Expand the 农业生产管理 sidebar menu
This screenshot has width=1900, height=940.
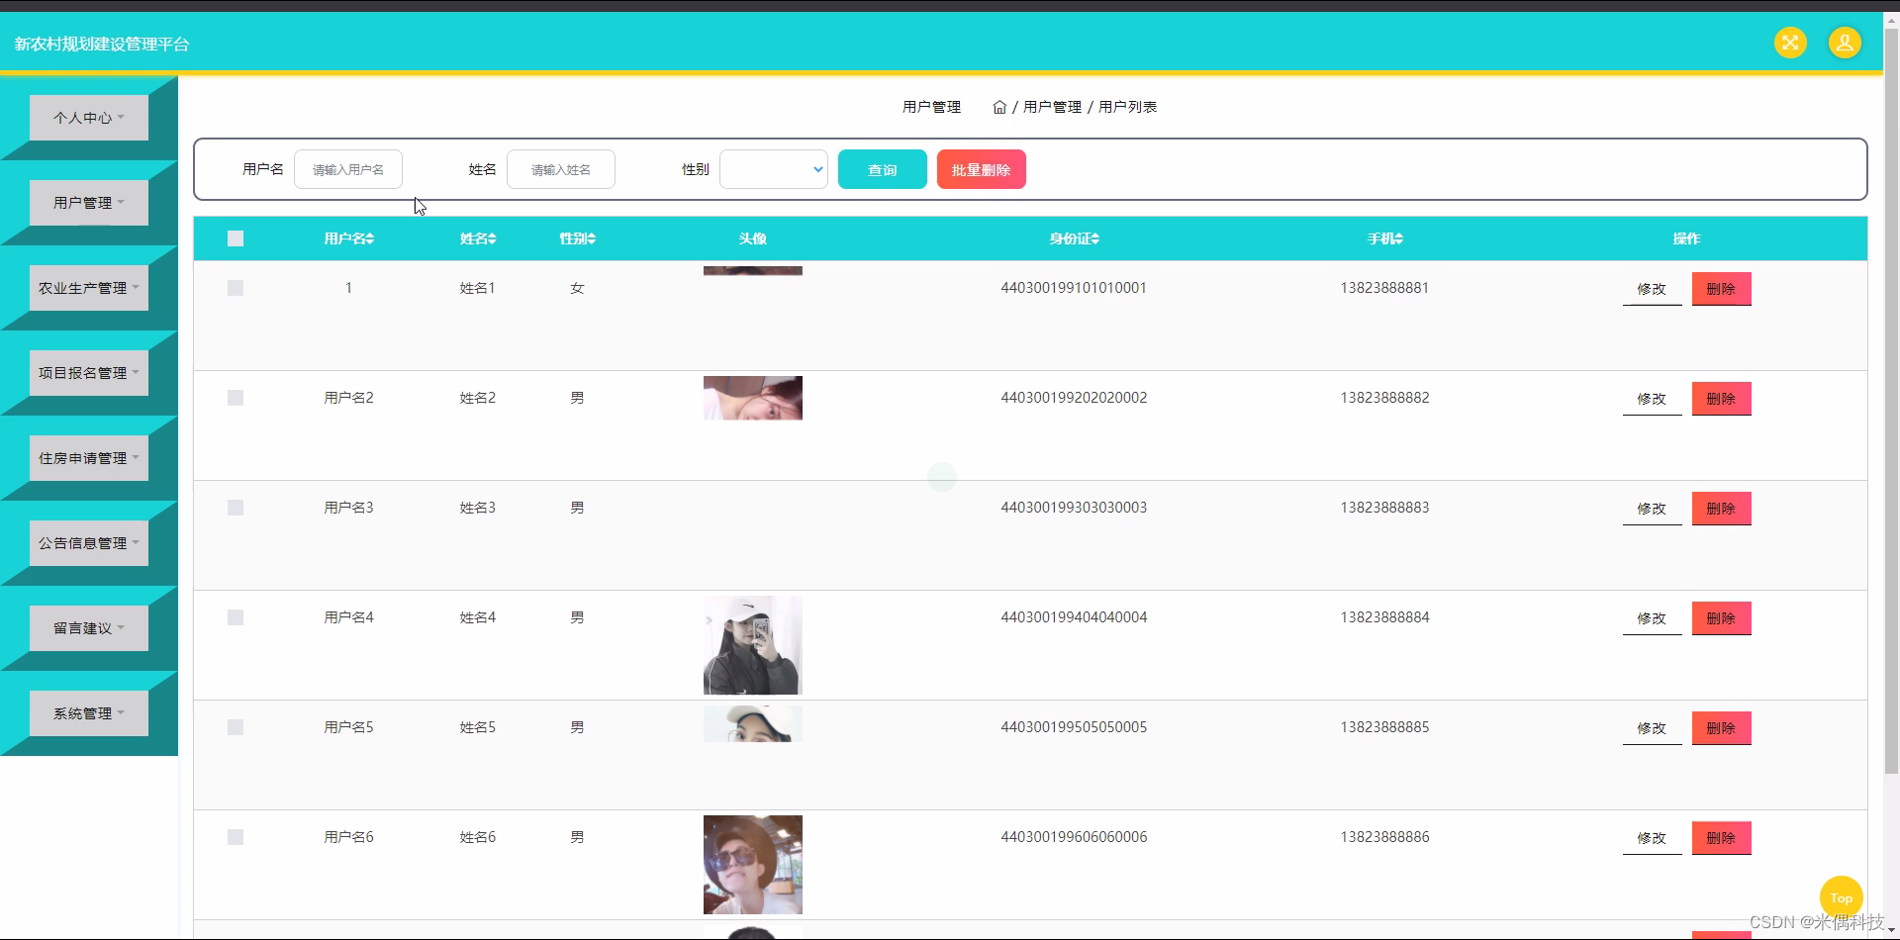click(x=89, y=288)
